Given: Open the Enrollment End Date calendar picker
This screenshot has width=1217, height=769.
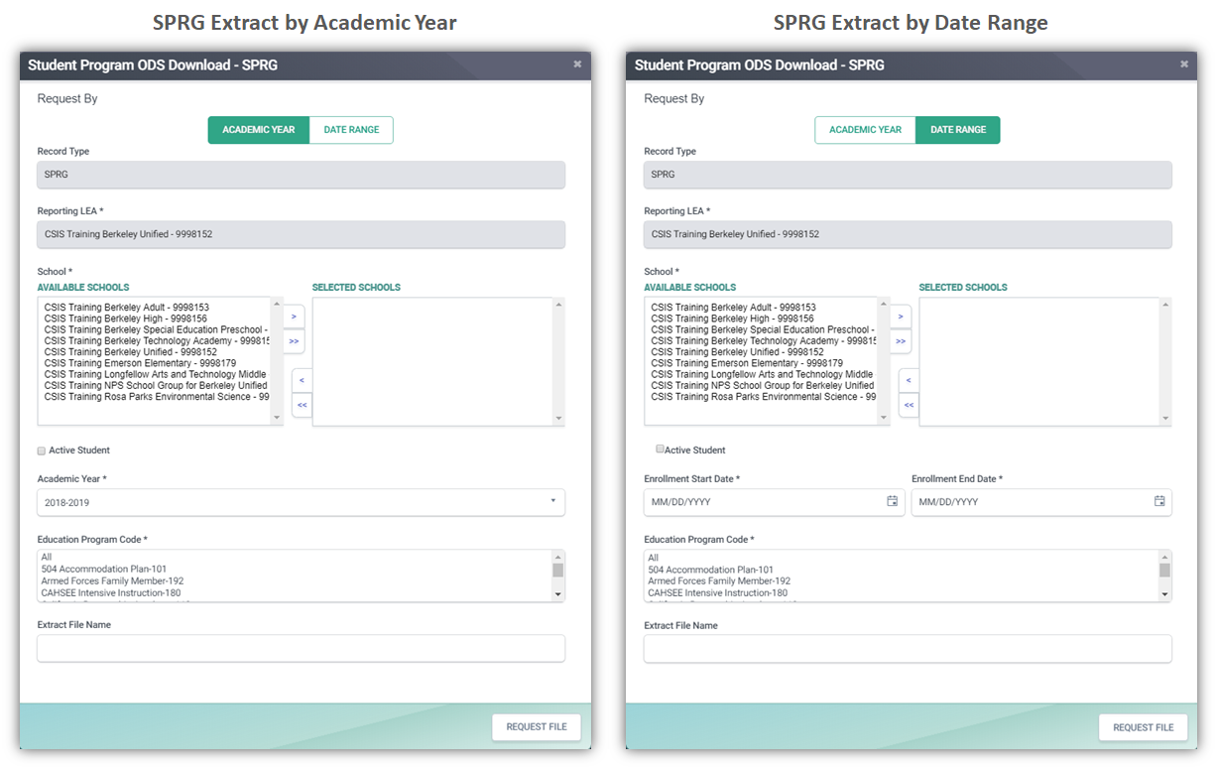Looking at the screenshot, I should click(x=1158, y=502).
